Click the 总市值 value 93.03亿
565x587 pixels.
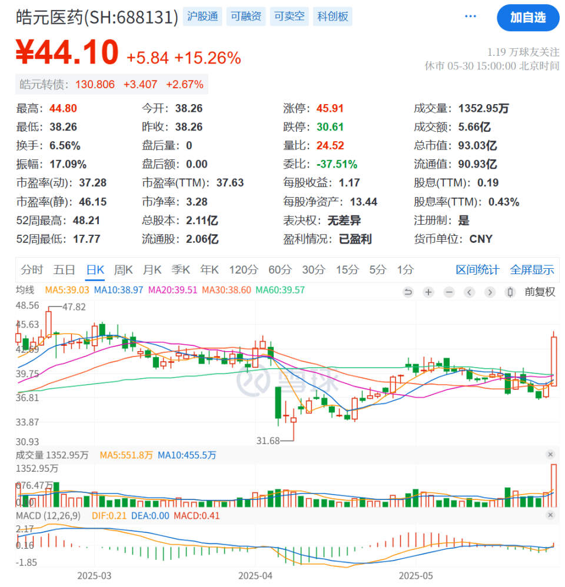coord(478,146)
